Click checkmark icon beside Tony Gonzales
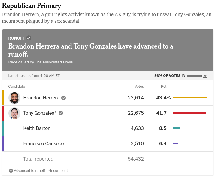Image resolution: width=215 pixels, height=177 pixels. (61, 113)
